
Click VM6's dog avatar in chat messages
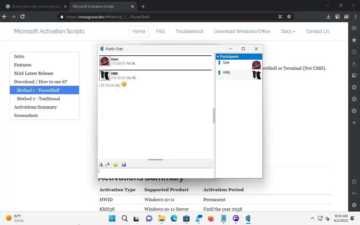click(x=105, y=75)
